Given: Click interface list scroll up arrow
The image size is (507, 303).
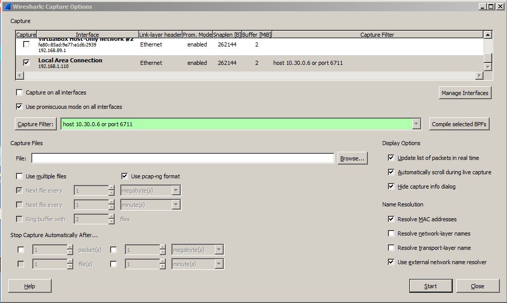Looking at the screenshot, I should 488,35.
